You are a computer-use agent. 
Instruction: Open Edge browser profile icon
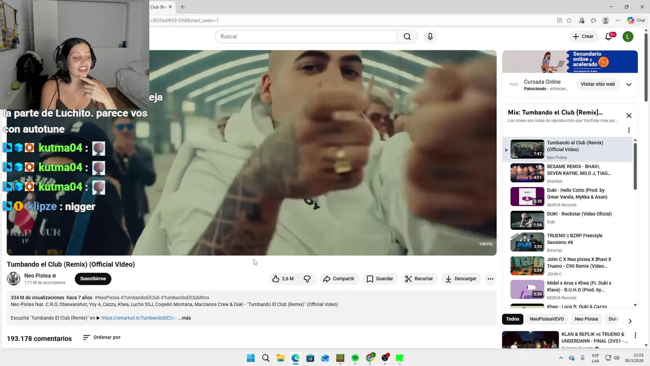pyautogui.click(x=605, y=20)
